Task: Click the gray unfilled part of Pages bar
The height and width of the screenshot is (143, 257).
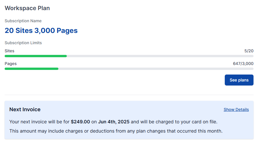Action: click(156, 69)
